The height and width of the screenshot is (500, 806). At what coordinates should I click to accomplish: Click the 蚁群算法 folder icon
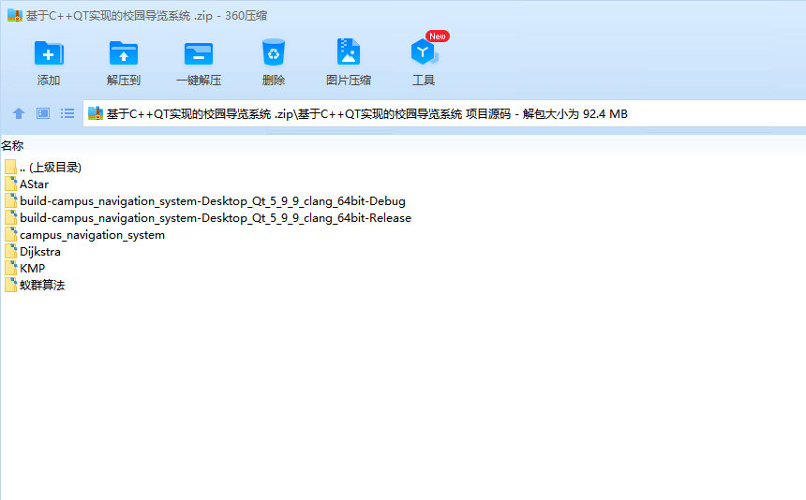[x=11, y=286]
